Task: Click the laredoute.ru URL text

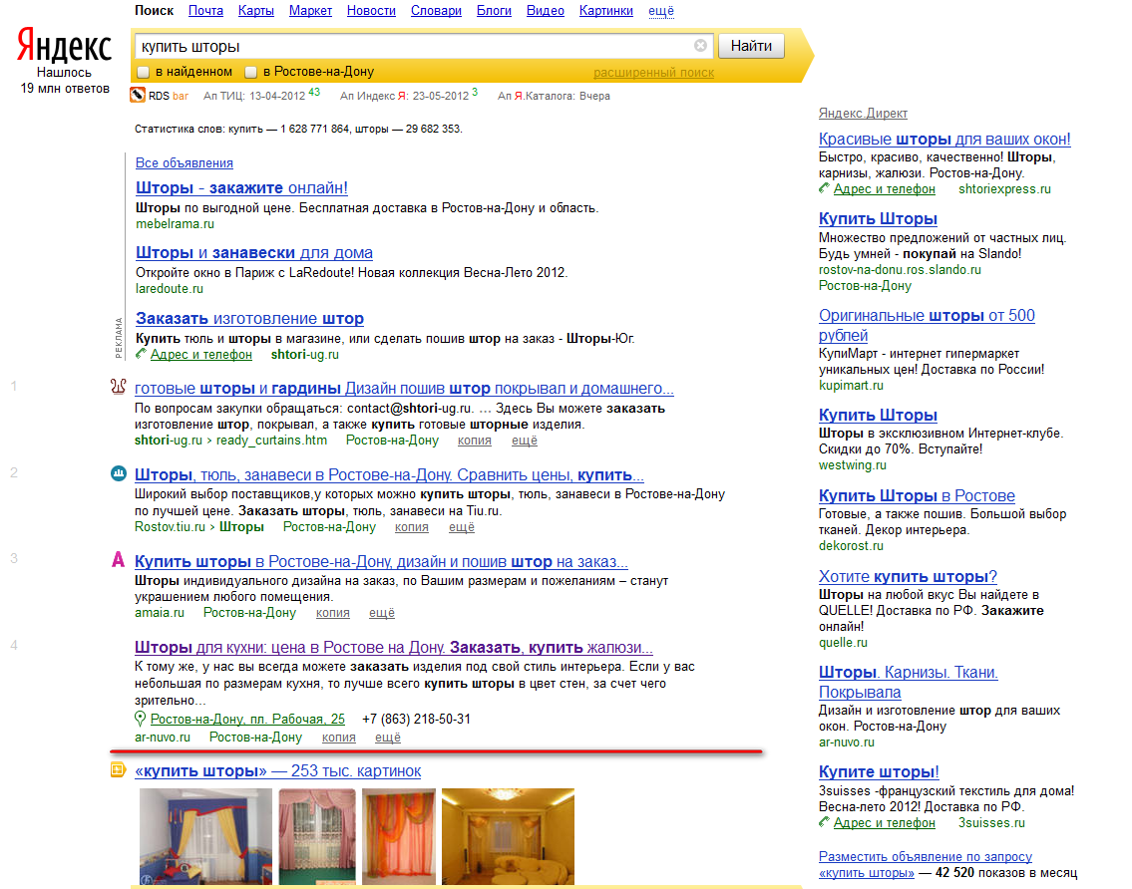Action: pos(170,289)
